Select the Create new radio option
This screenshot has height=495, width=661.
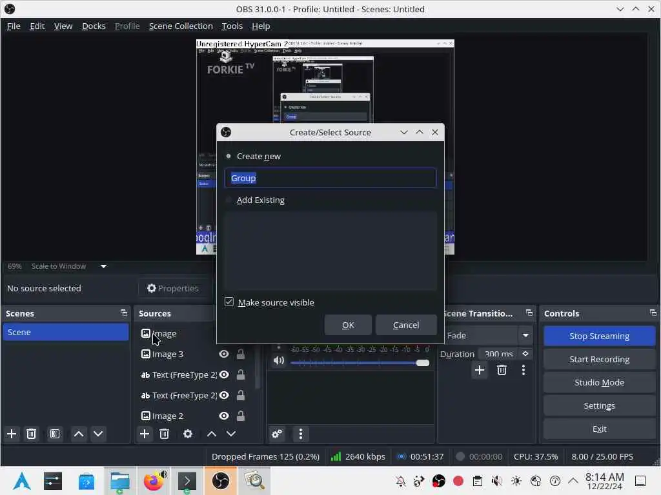(x=229, y=156)
